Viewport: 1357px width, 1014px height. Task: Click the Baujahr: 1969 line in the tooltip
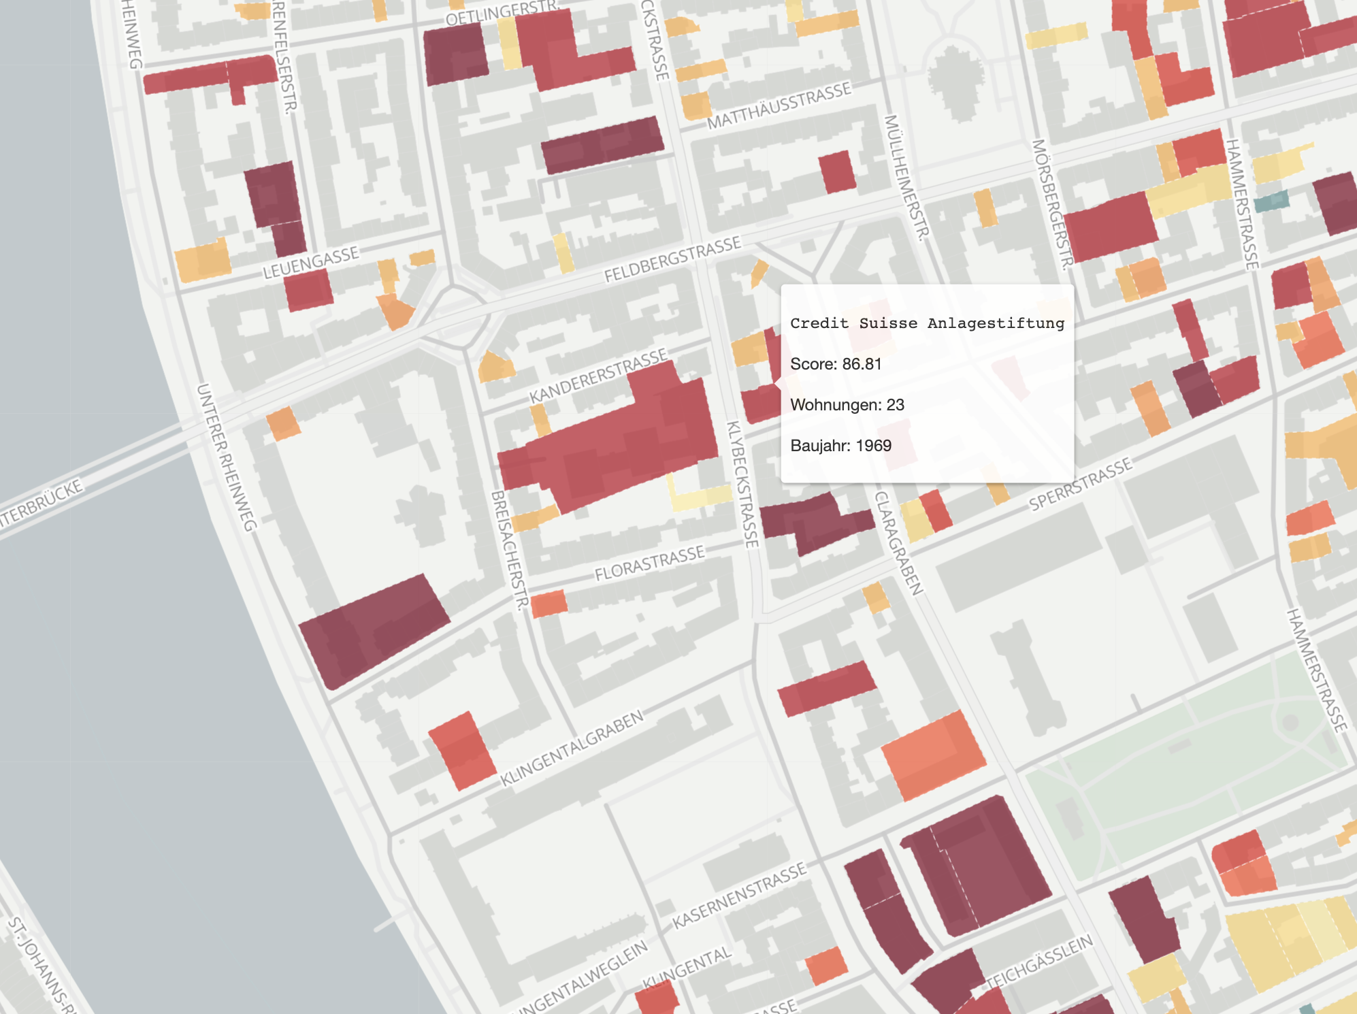click(840, 446)
